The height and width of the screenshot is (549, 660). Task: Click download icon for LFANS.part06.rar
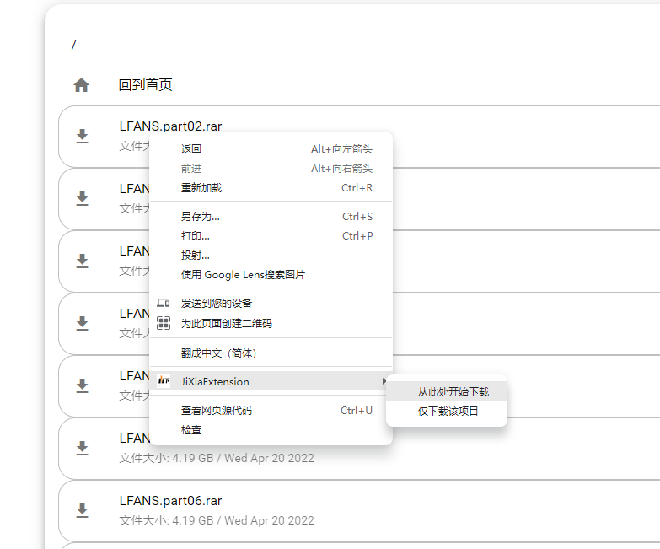click(82, 510)
